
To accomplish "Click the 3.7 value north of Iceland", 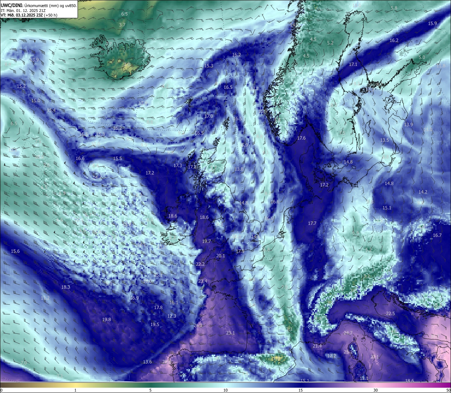I will pos(122,25).
